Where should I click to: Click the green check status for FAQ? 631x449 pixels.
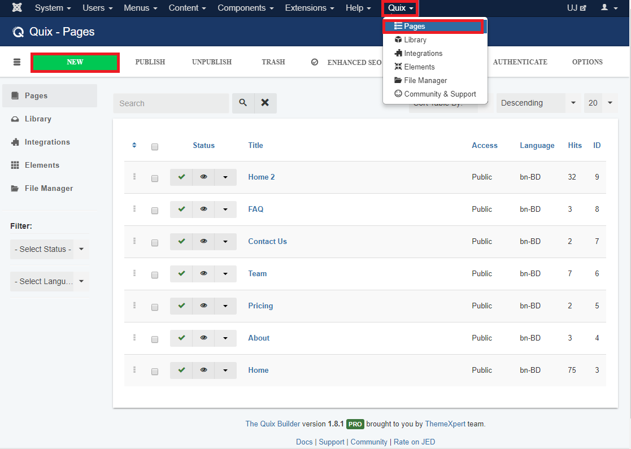181,209
